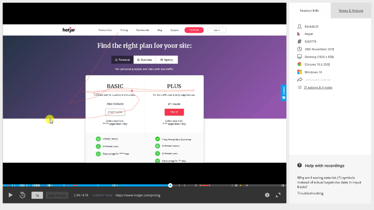Open the Troubleshooting help link
Viewport: 374px width, 210px height.
click(310, 193)
